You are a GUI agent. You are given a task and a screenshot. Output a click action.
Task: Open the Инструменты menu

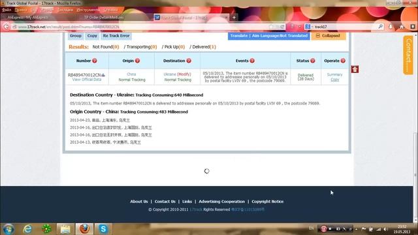88,10
